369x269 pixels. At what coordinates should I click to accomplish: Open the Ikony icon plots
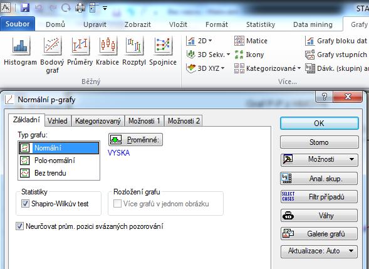249,55
